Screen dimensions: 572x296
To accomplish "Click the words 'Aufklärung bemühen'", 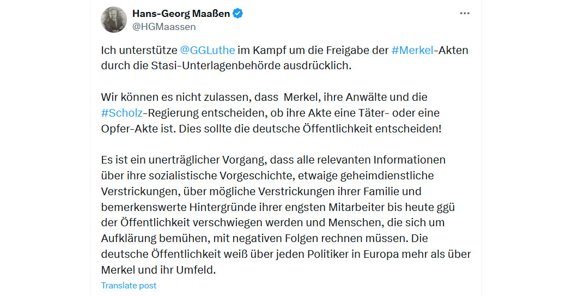I will pos(155,238).
